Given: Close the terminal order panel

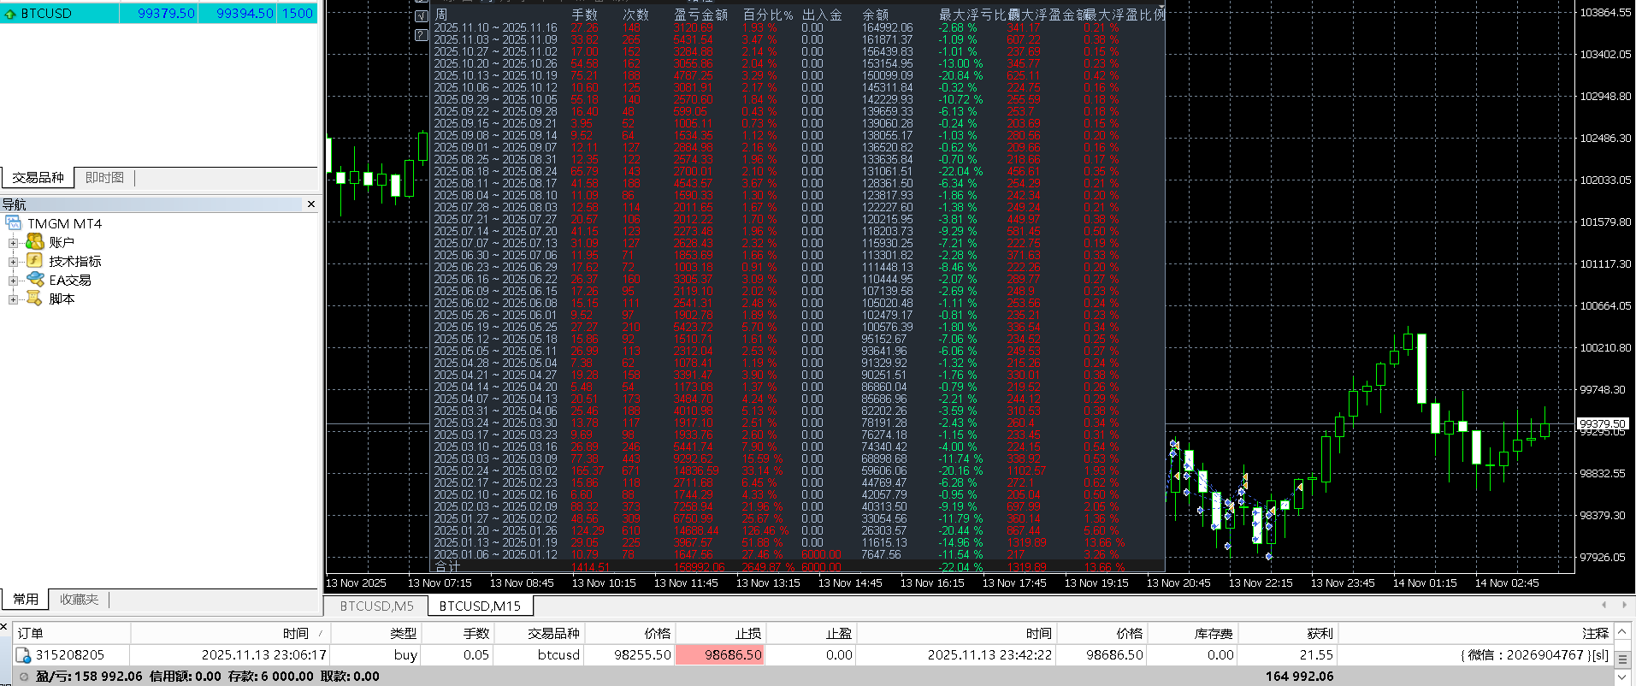Looking at the screenshot, I should pyautogui.click(x=4, y=627).
